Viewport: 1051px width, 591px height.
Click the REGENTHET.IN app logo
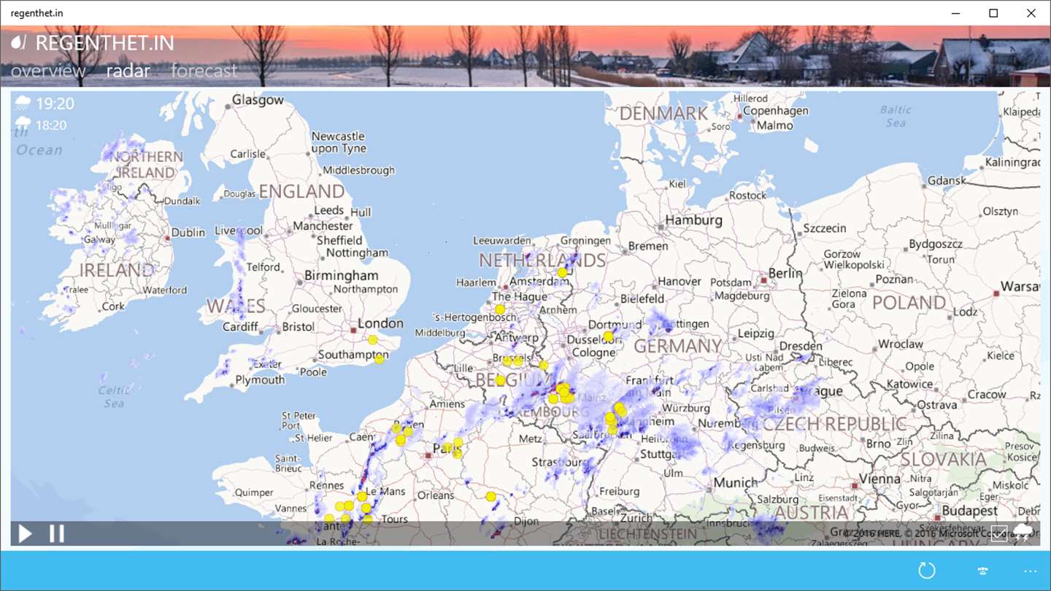20,43
